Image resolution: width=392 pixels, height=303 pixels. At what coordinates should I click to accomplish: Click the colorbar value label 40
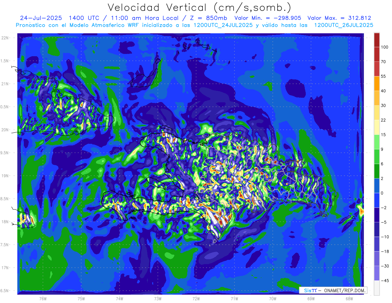[x=384, y=91]
